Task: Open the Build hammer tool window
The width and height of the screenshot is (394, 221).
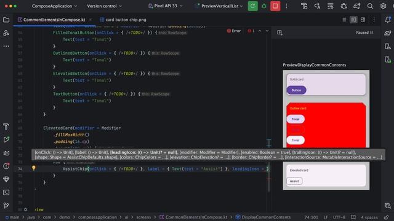Action: [x=6, y=126]
